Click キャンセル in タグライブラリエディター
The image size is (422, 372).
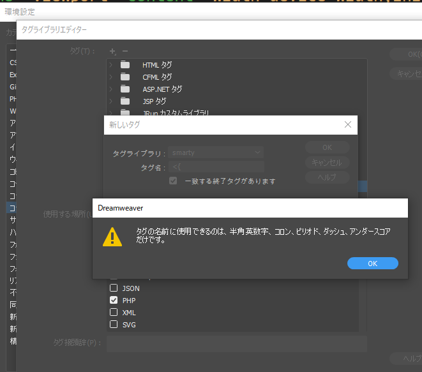[407, 73]
